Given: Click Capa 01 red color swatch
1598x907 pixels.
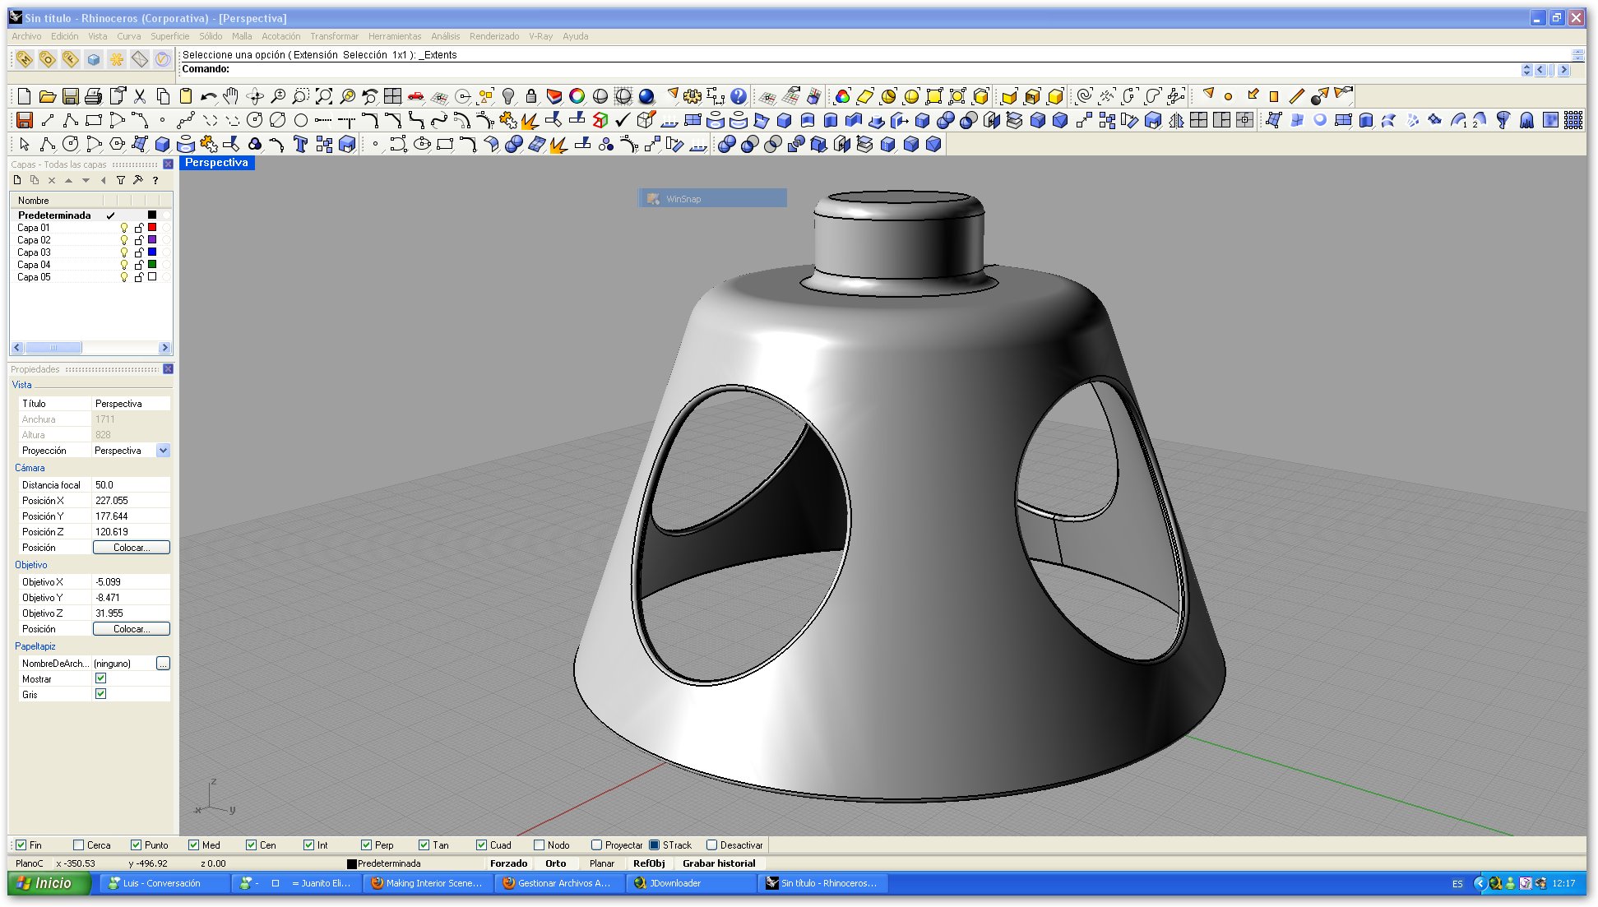Looking at the screenshot, I should [x=152, y=228].
